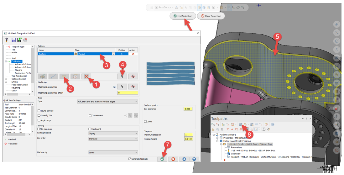Expand the Collision Control tree node
344x175 pixels.
tap(6, 79)
